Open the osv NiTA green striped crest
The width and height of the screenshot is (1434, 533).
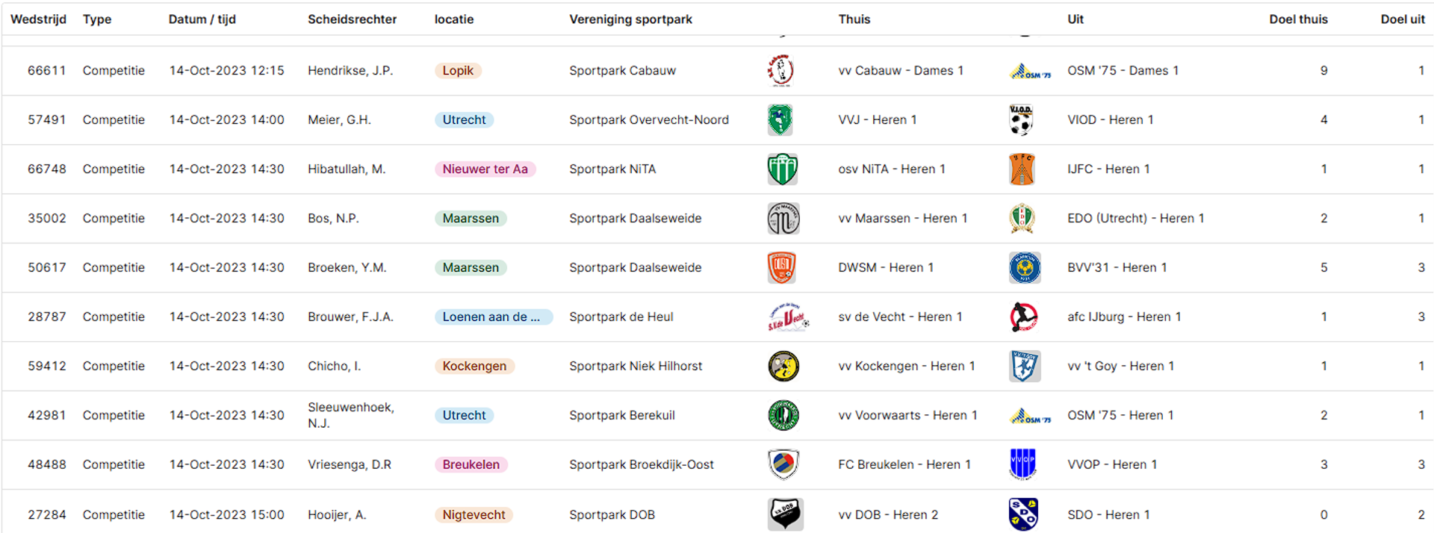783,169
